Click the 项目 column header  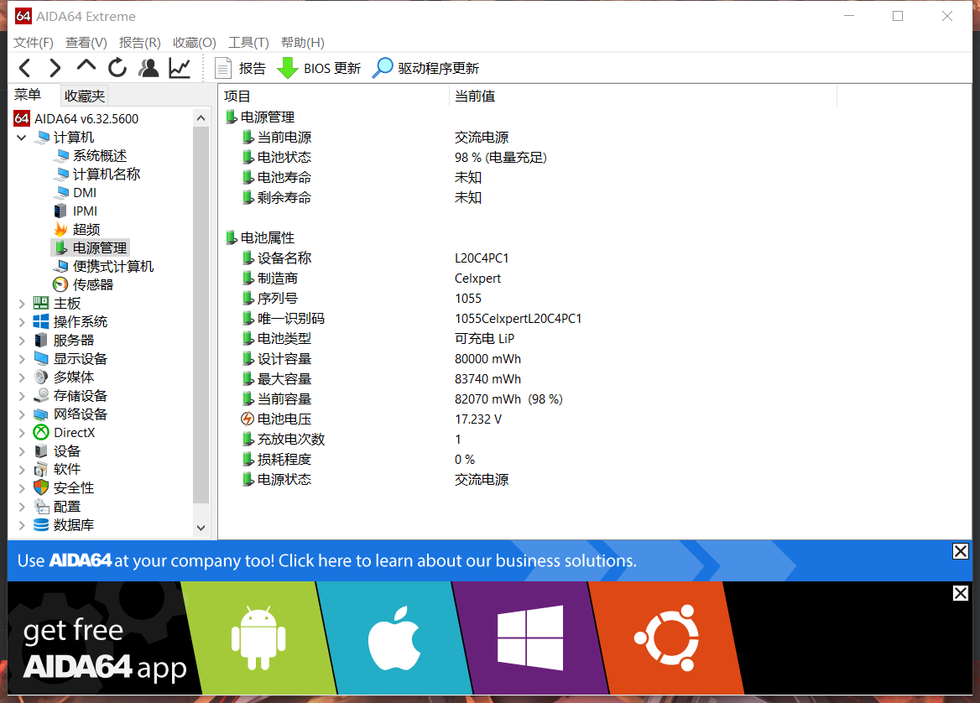(334, 96)
